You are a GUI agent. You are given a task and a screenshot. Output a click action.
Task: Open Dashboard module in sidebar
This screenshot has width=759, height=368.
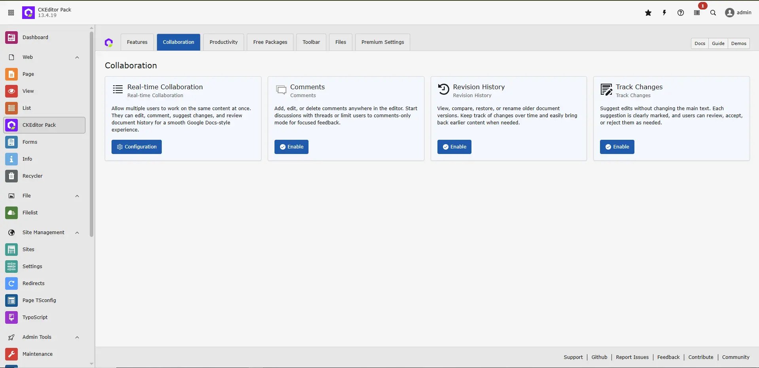44,38
